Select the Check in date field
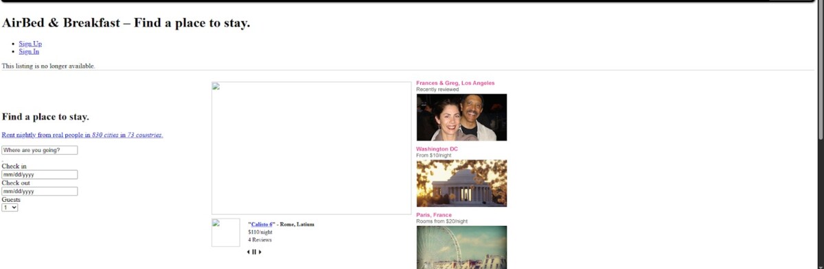 coord(40,175)
